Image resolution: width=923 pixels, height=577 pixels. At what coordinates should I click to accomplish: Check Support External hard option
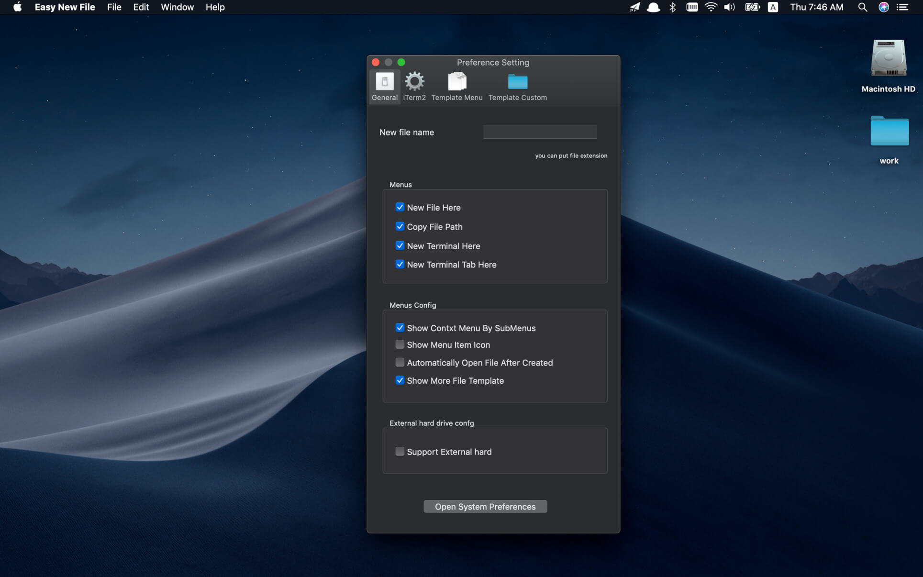click(400, 452)
